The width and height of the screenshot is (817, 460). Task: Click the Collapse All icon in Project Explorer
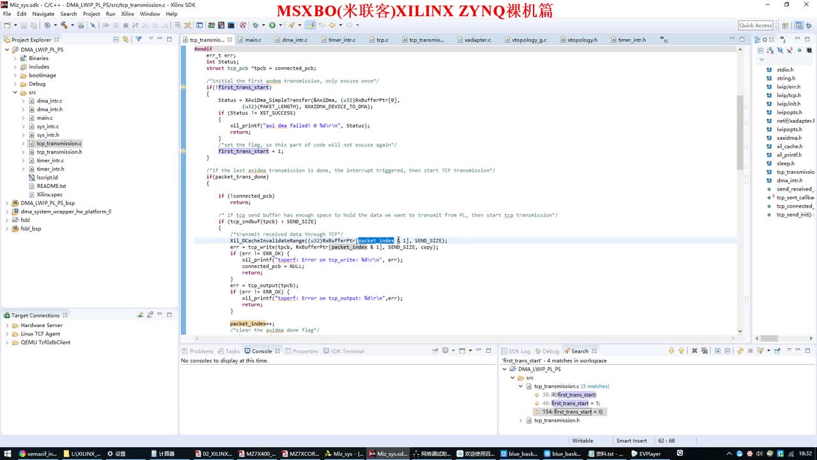click(116, 39)
